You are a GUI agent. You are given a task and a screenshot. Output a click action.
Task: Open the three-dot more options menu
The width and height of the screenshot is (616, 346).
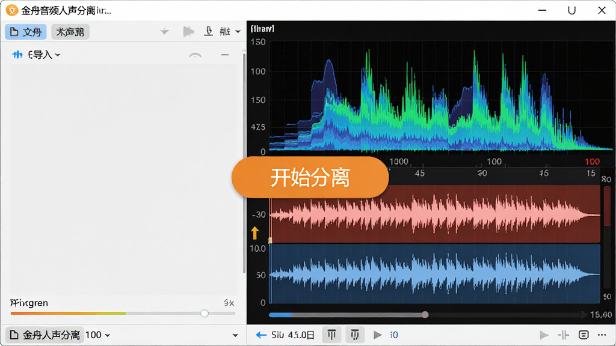(x=602, y=335)
